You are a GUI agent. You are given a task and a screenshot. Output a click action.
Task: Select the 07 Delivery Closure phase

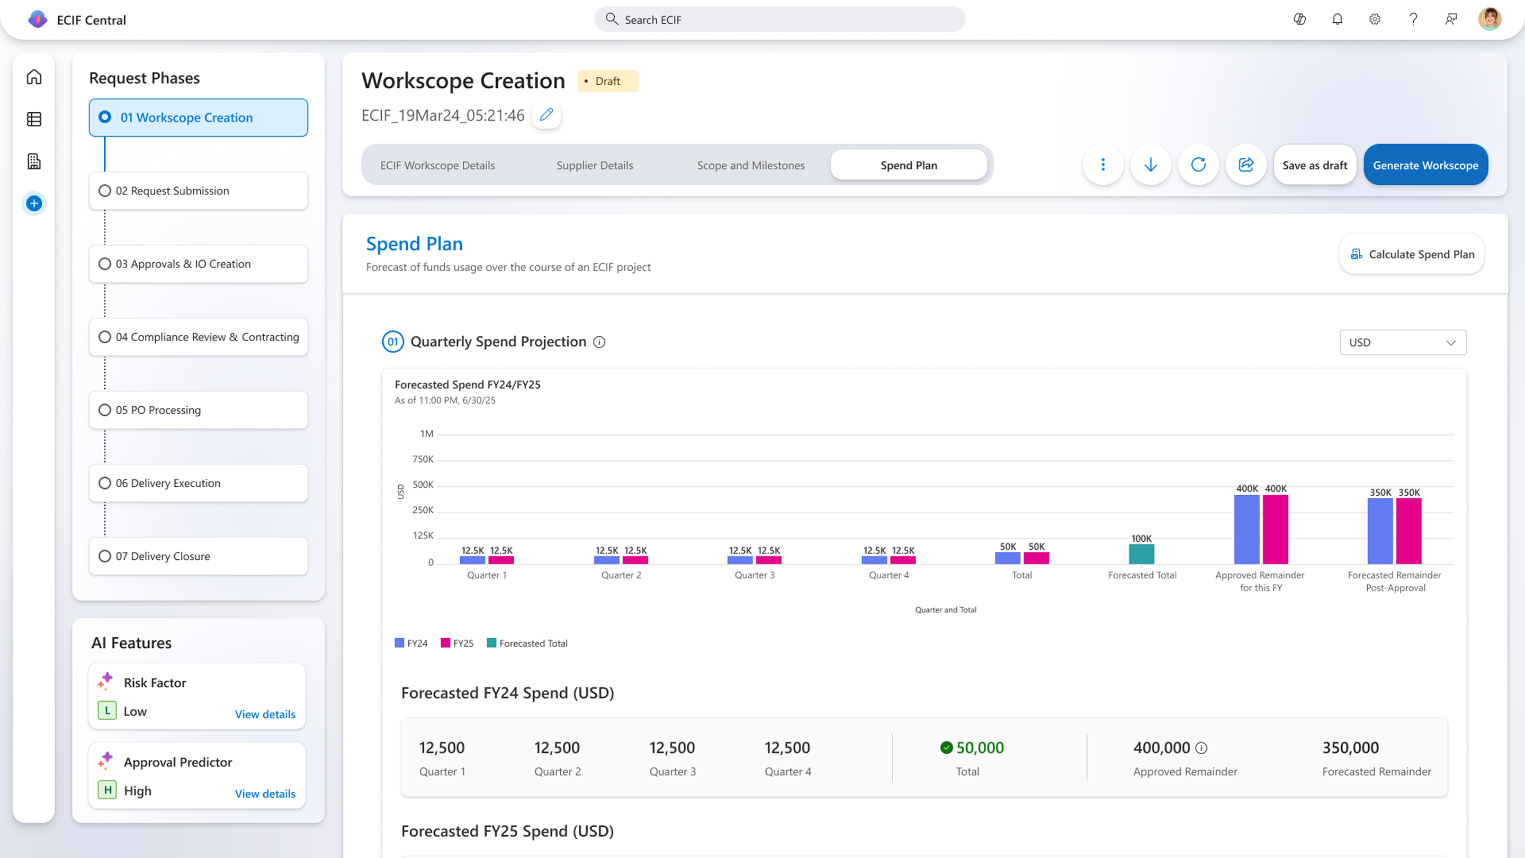click(x=199, y=556)
